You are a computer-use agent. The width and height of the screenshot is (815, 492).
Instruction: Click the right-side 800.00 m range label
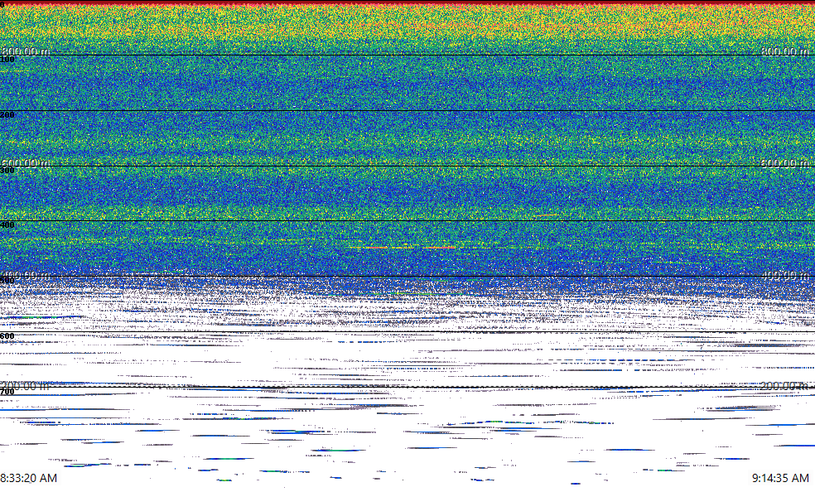tap(785, 51)
